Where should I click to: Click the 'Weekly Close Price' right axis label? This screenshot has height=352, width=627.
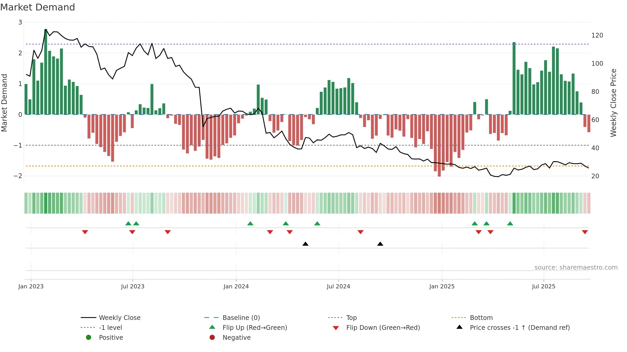[613, 103]
